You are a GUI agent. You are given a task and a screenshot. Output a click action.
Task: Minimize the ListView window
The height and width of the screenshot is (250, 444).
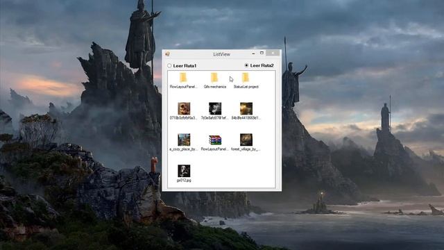(253, 53)
